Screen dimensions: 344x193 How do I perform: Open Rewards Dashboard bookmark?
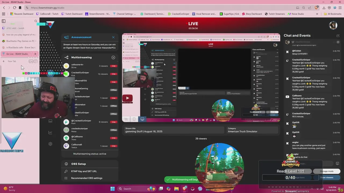(x=22, y=14)
